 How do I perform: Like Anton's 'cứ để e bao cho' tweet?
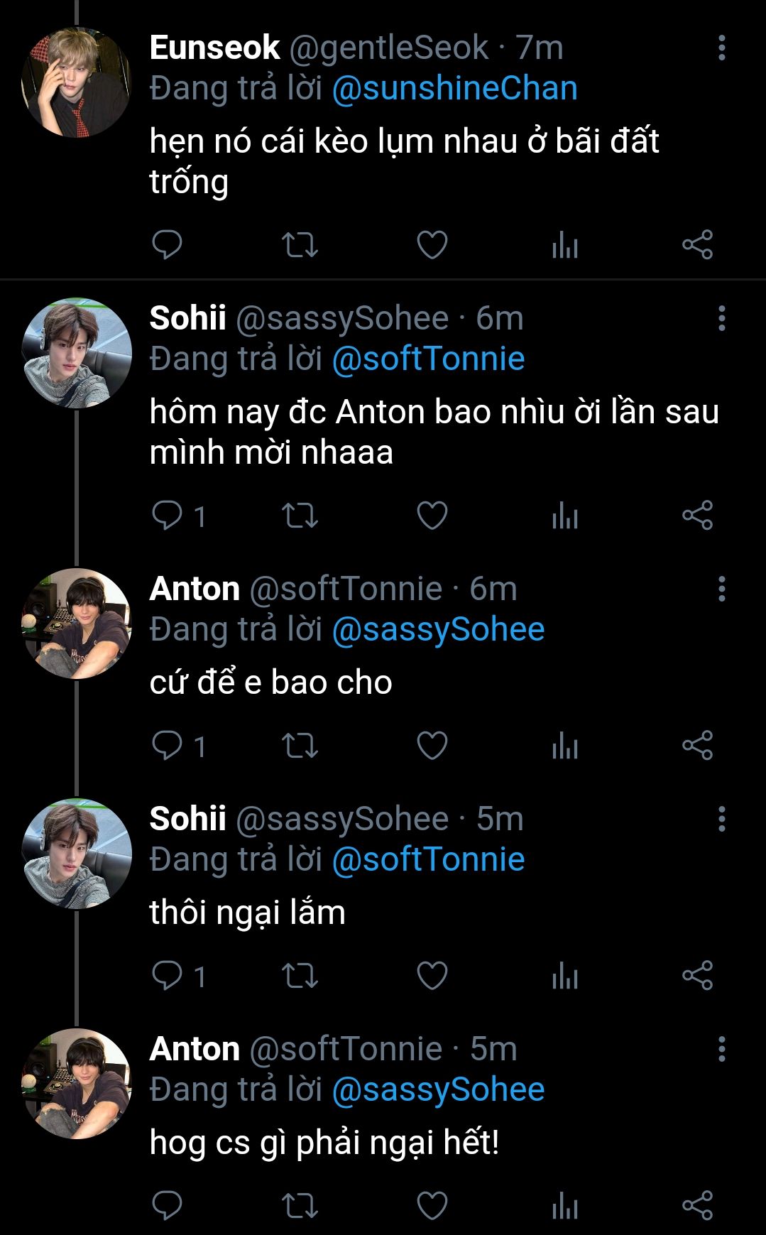(x=432, y=746)
